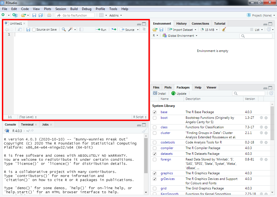The width and height of the screenshot is (277, 197).
Task: Uncheck the datasets package checkbox
Action: tap(154, 154)
